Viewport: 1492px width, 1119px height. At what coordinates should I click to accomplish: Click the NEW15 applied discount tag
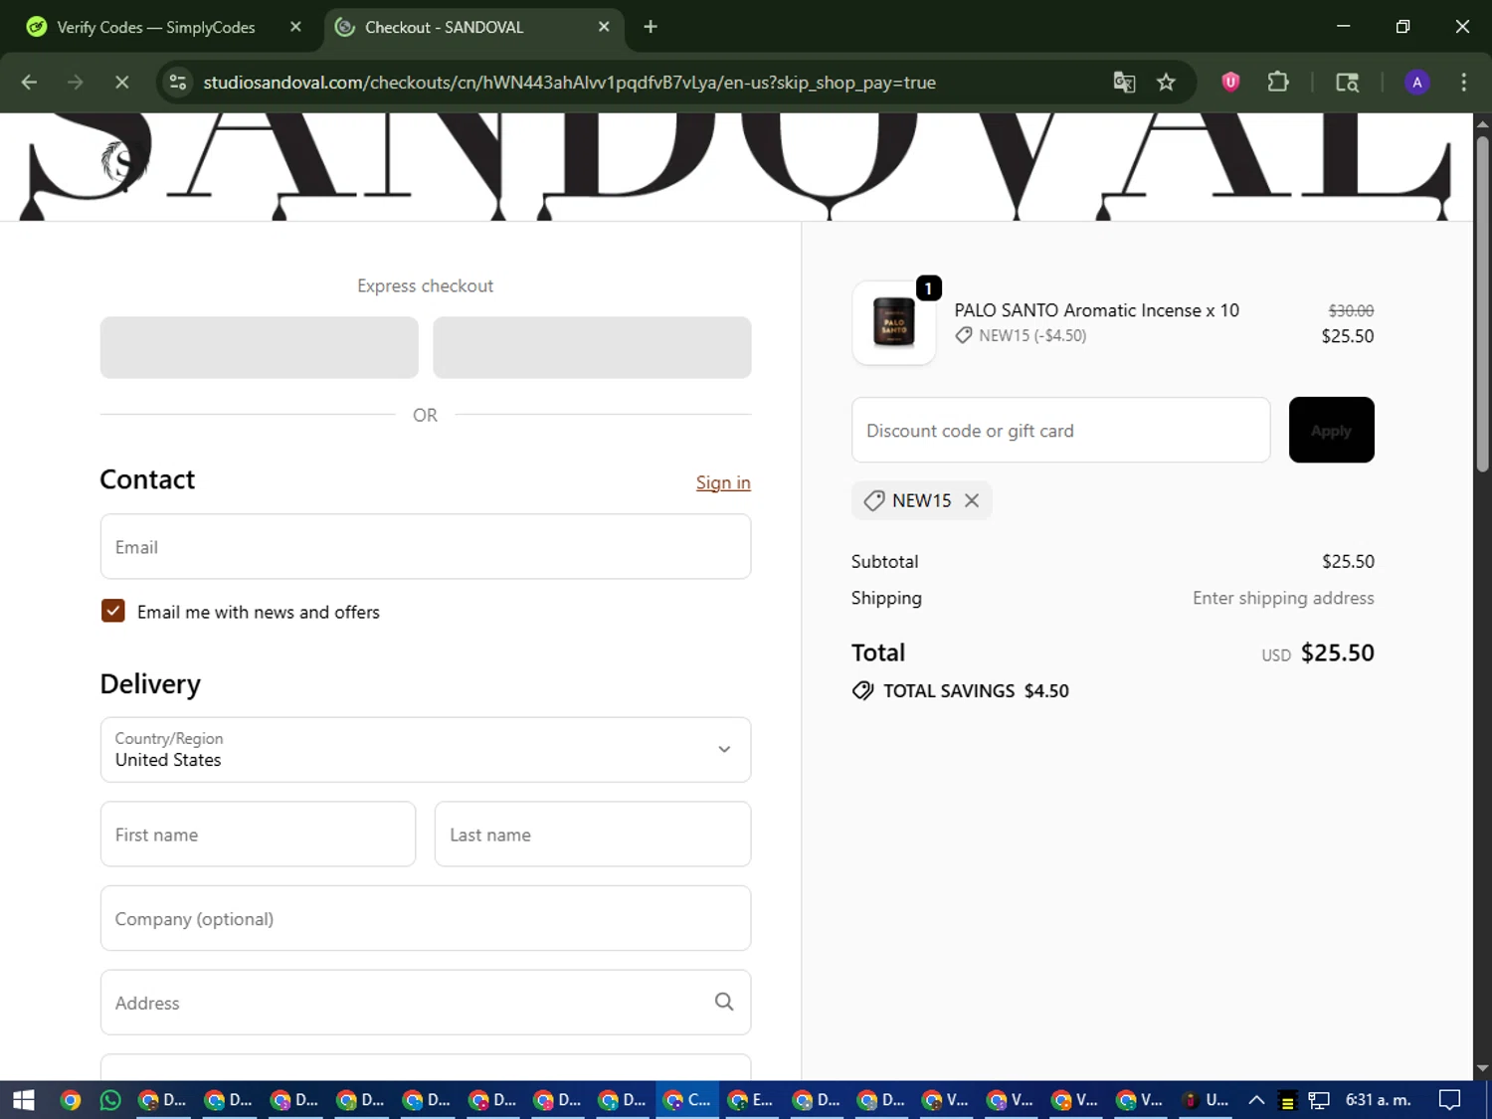(x=921, y=500)
